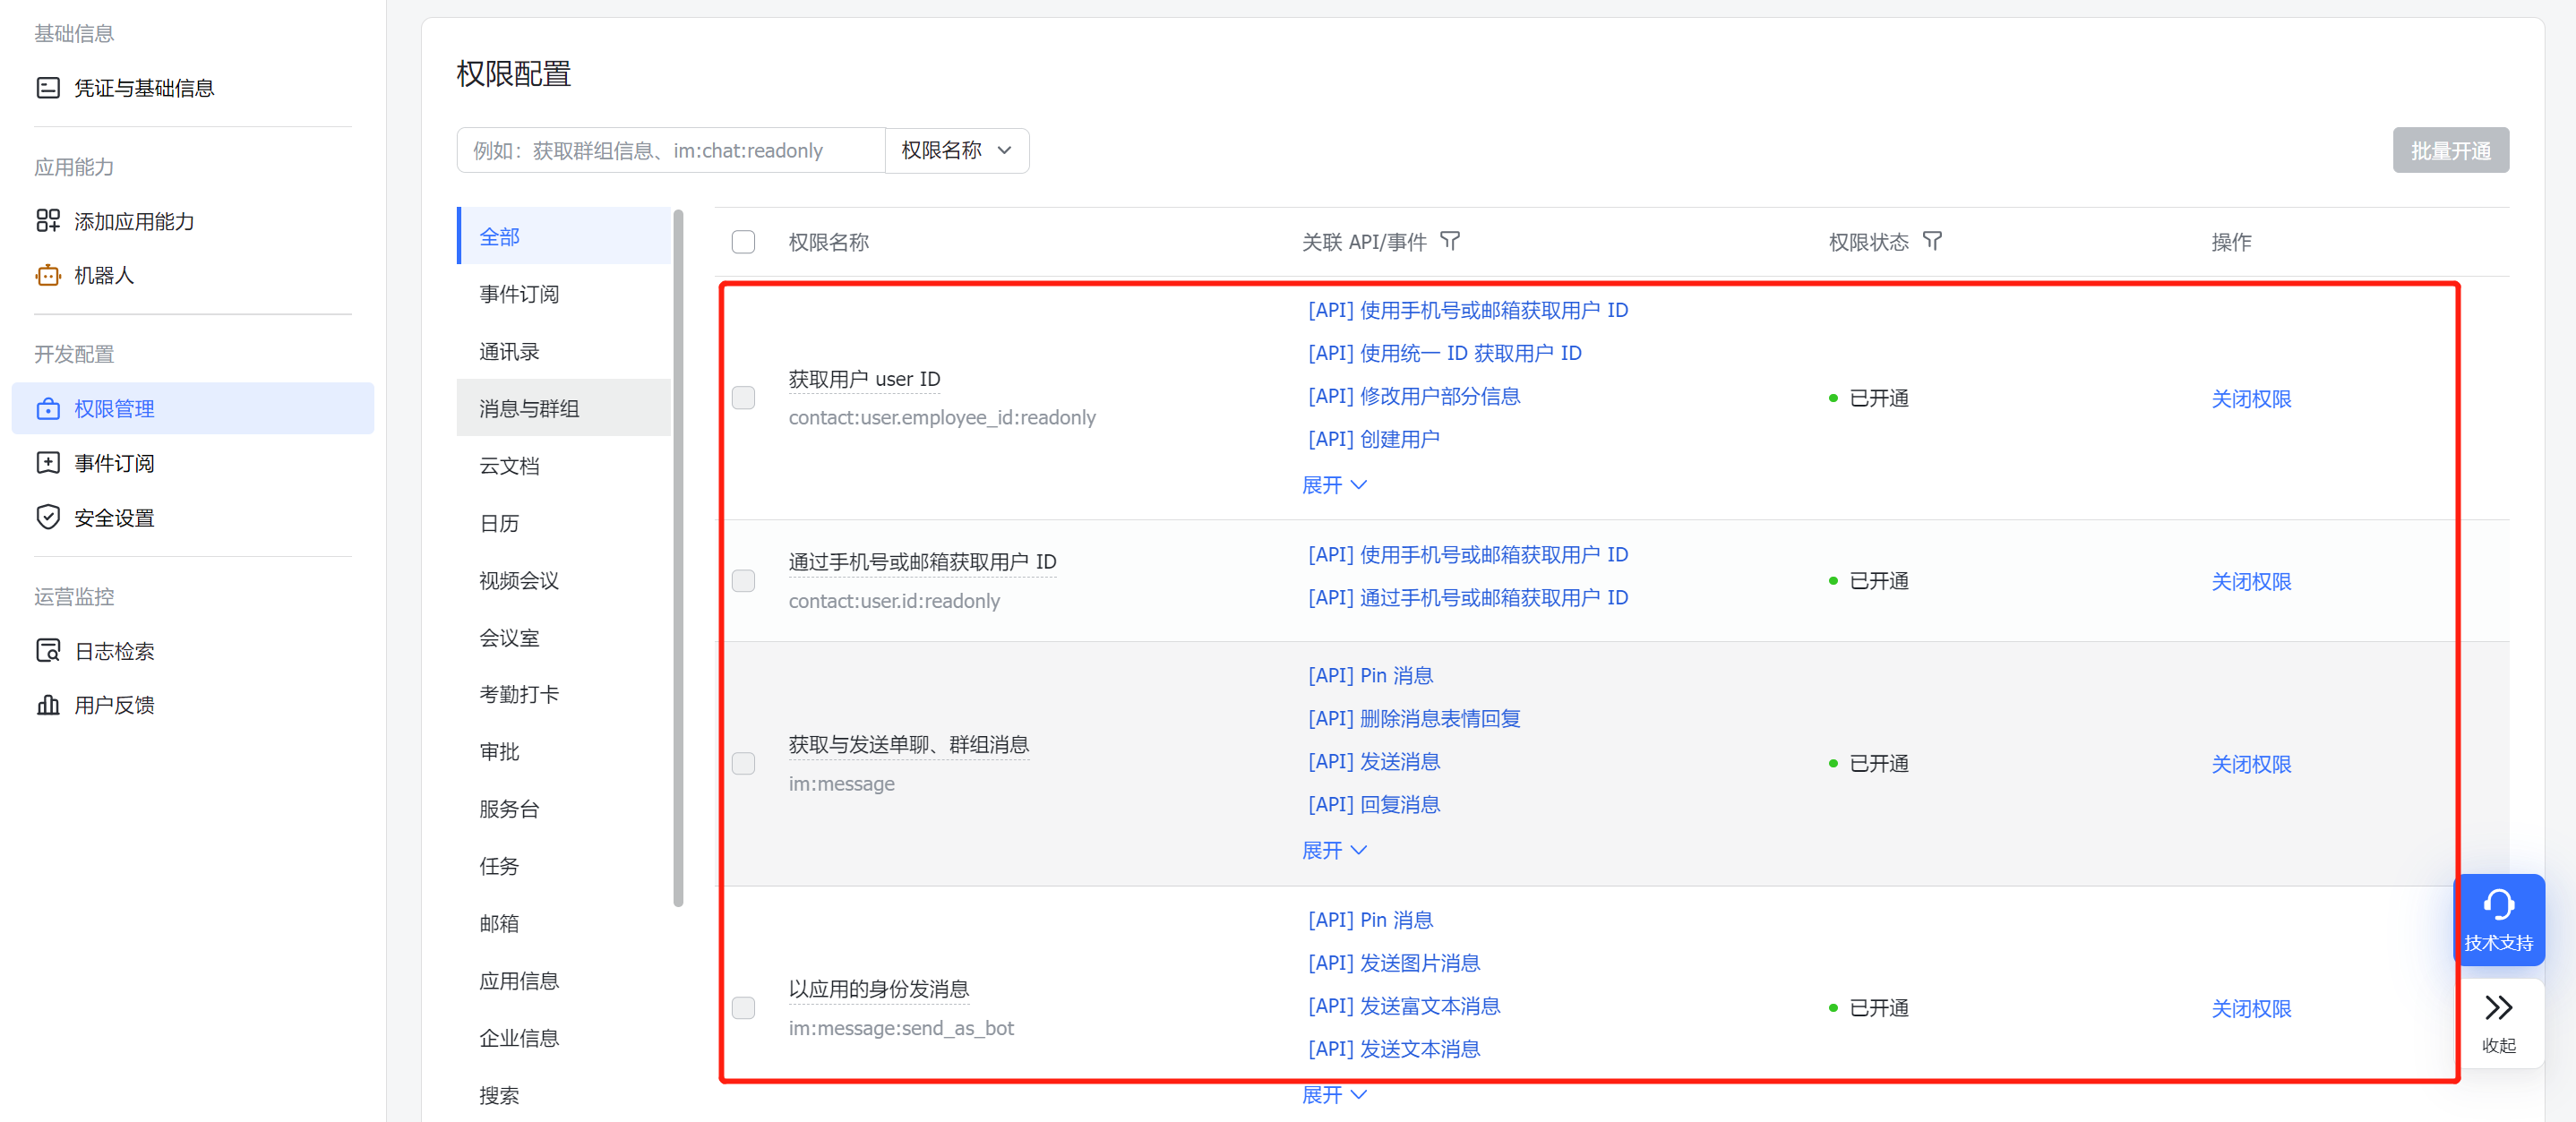
Task: Click the filter icon beside 权限状态
Action: [x=1932, y=241]
